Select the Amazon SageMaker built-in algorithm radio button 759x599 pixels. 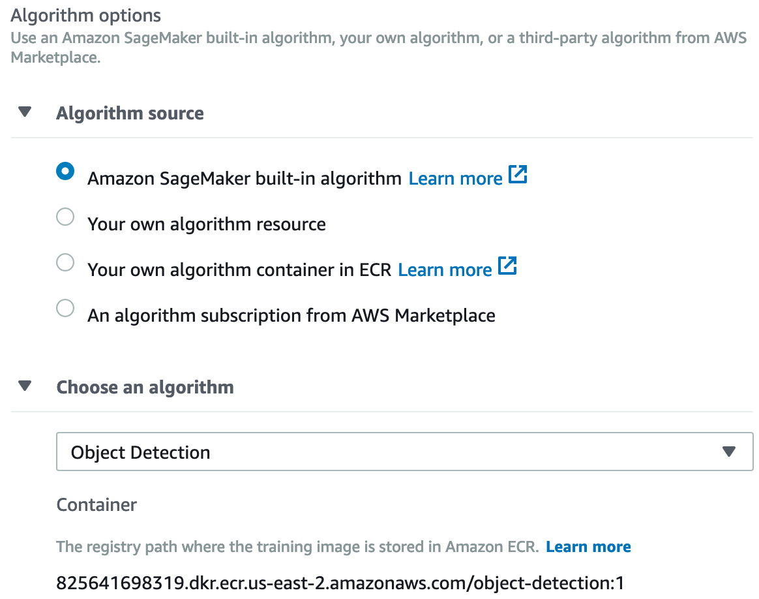(x=65, y=172)
